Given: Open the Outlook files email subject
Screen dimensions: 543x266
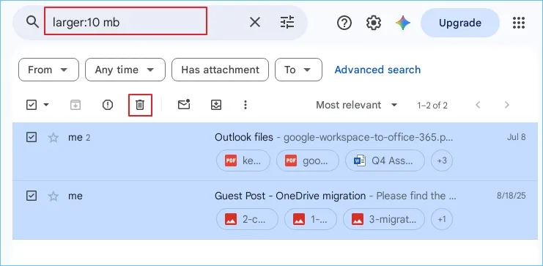Looking at the screenshot, I should (244, 138).
